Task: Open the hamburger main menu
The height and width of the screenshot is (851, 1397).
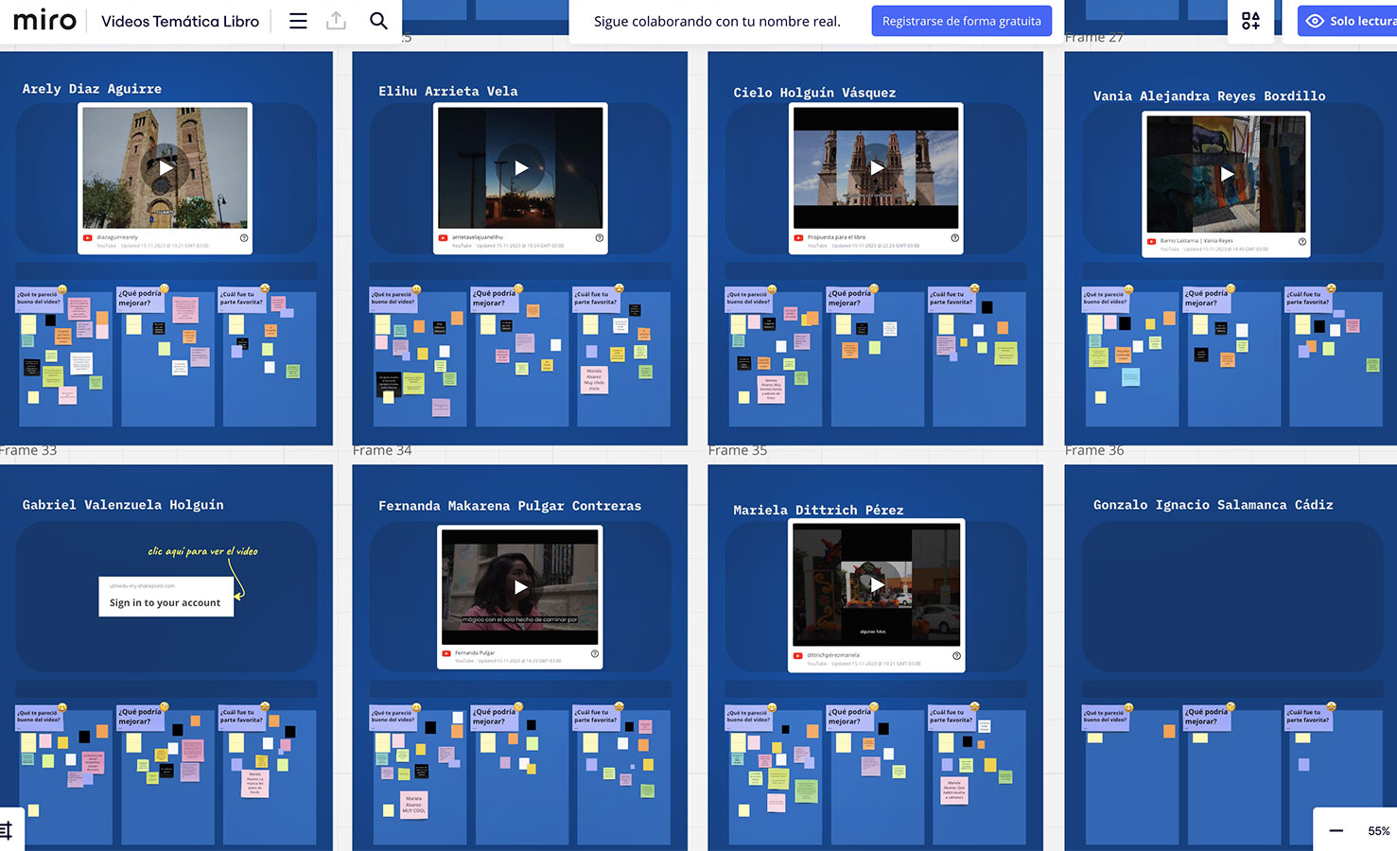Action: [x=298, y=21]
